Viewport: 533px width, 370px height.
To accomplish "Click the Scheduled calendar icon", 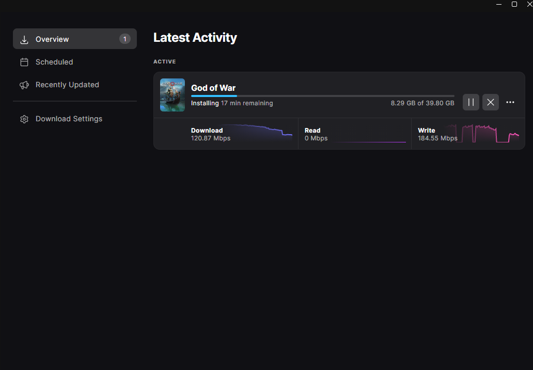I will 24,62.
